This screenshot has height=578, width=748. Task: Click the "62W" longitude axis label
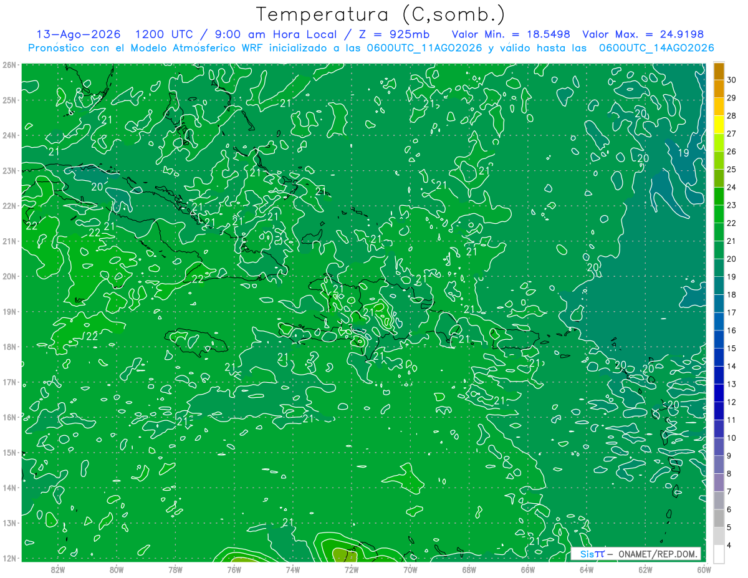click(645, 569)
